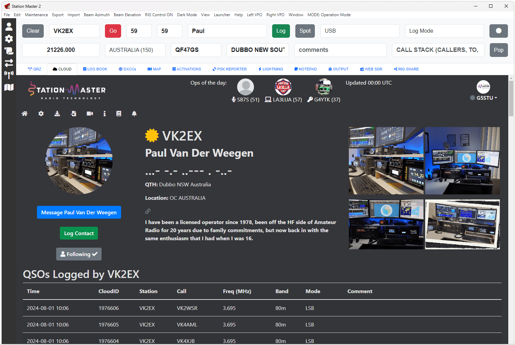Open the bell notifications icon
Screen dimensions: 515x345
[134, 114]
